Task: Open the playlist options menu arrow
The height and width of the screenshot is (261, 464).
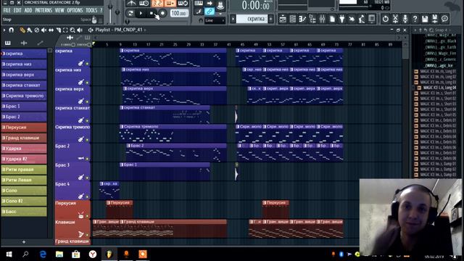Action: pos(4,30)
